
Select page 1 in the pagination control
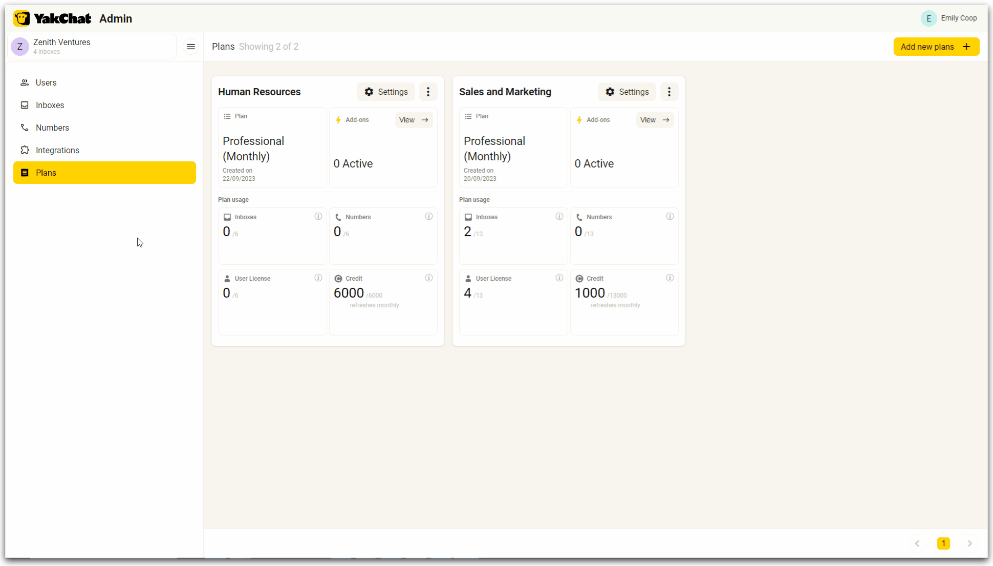944,543
